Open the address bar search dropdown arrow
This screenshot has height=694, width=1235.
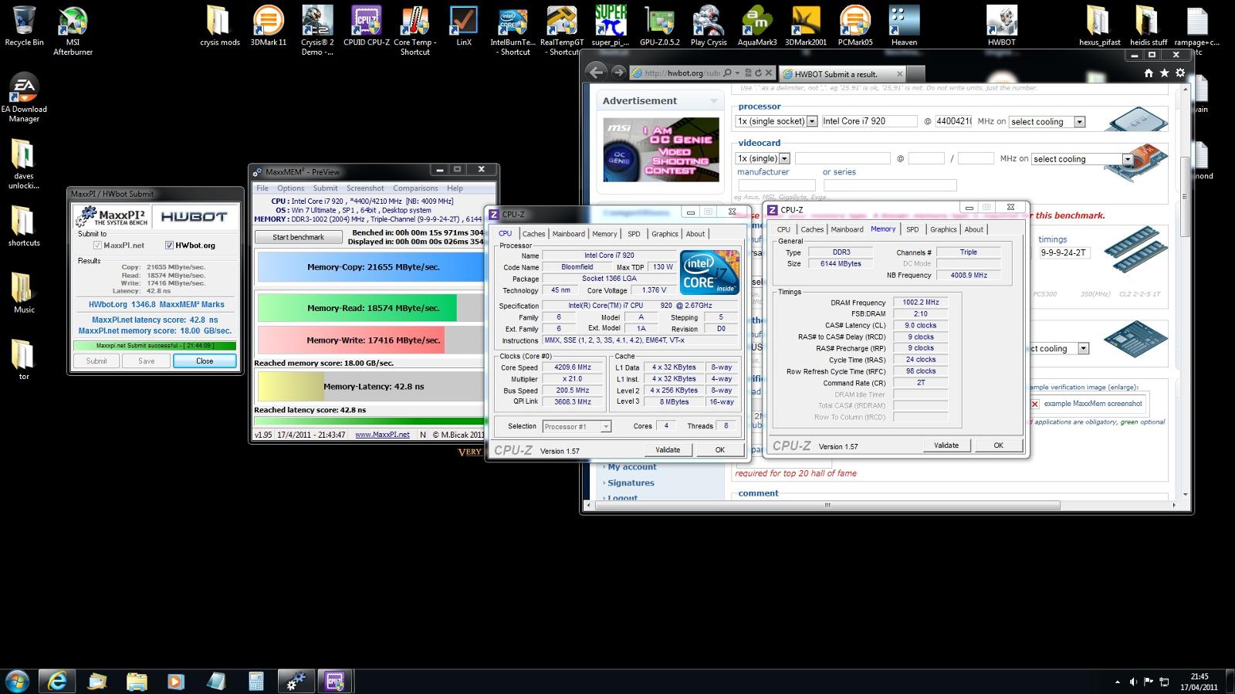pos(737,73)
